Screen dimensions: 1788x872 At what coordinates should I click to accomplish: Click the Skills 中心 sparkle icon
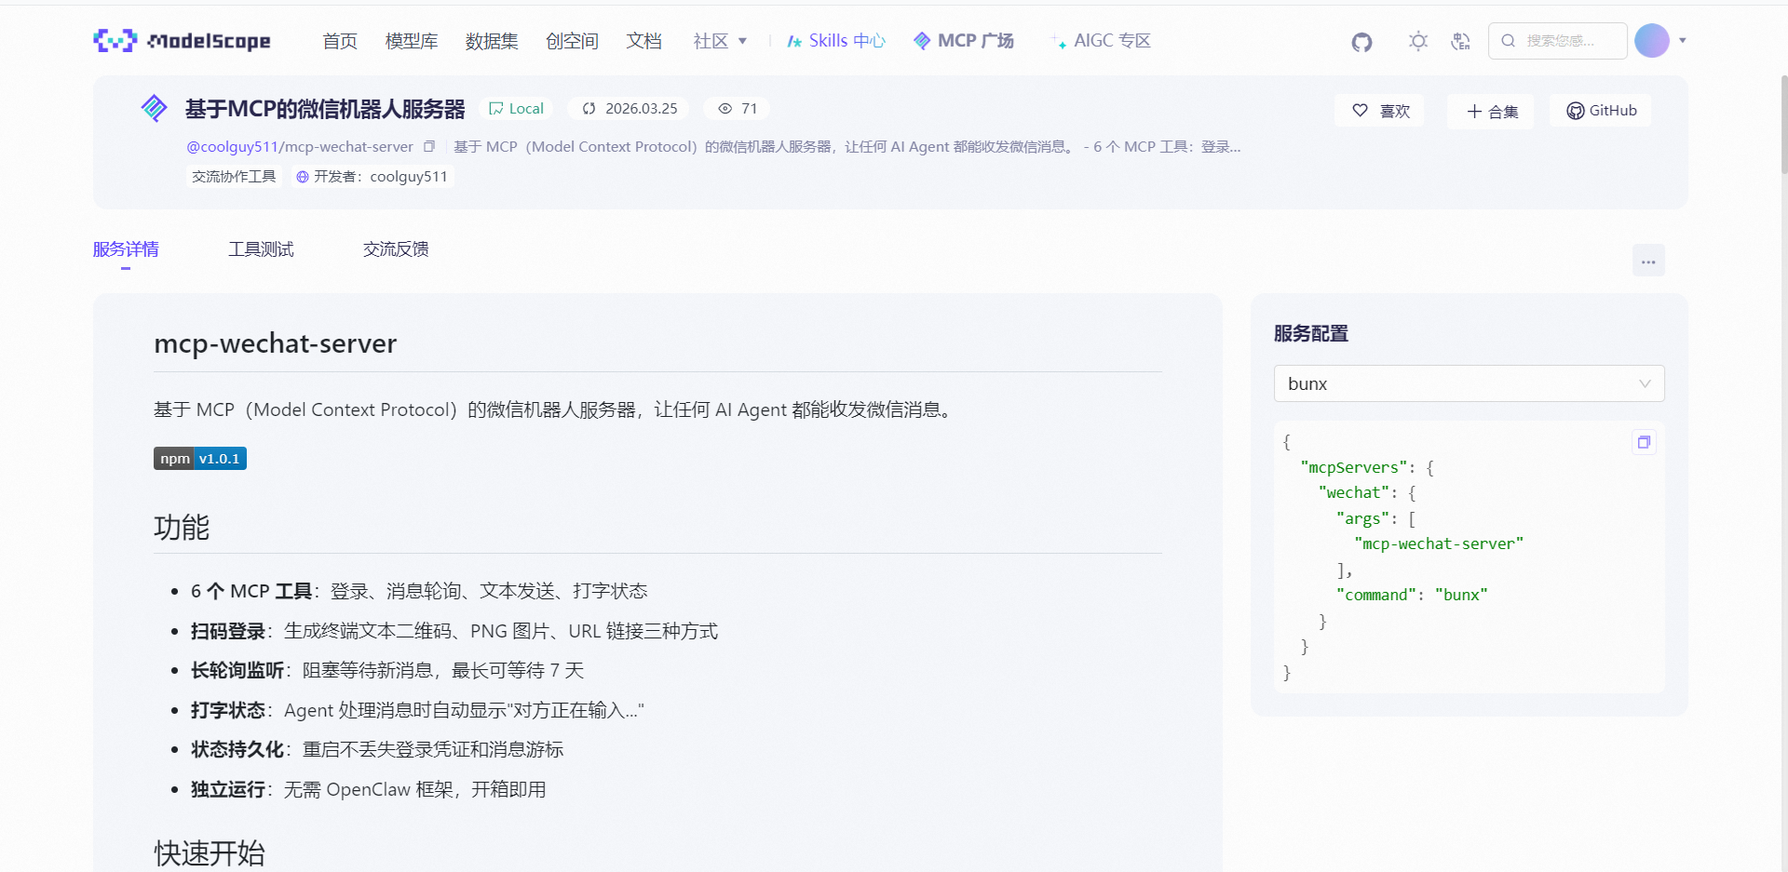(794, 42)
